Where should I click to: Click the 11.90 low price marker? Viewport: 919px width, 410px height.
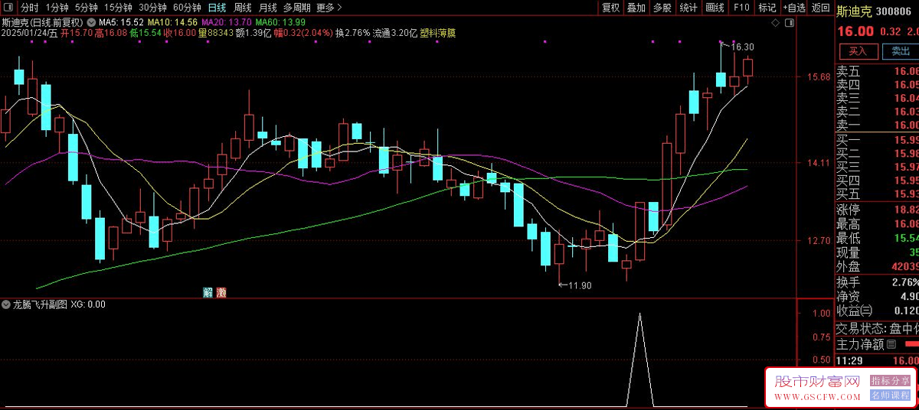(578, 285)
